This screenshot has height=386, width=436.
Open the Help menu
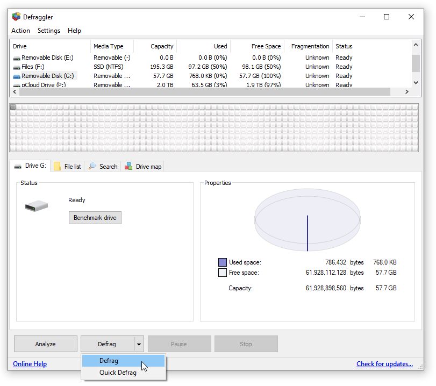[x=74, y=31]
